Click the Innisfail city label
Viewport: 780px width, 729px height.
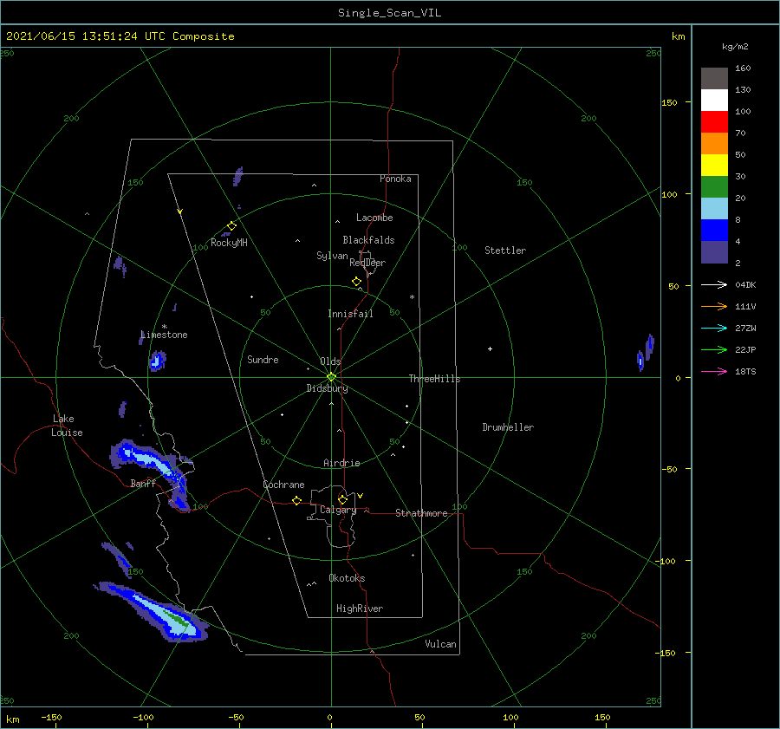coord(350,314)
